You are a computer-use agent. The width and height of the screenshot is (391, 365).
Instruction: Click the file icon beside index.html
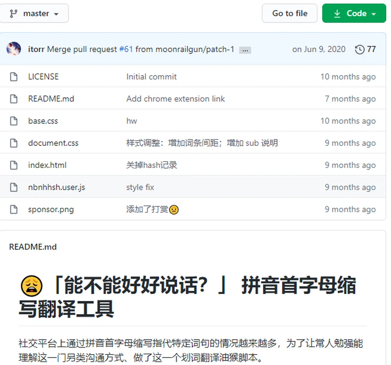coord(14,165)
